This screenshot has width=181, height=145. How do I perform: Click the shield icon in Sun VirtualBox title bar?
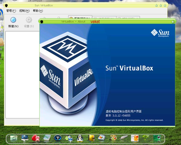pos(6,5)
